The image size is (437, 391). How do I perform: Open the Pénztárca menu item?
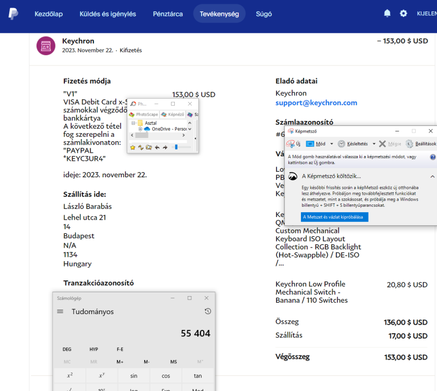pyautogui.click(x=168, y=14)
